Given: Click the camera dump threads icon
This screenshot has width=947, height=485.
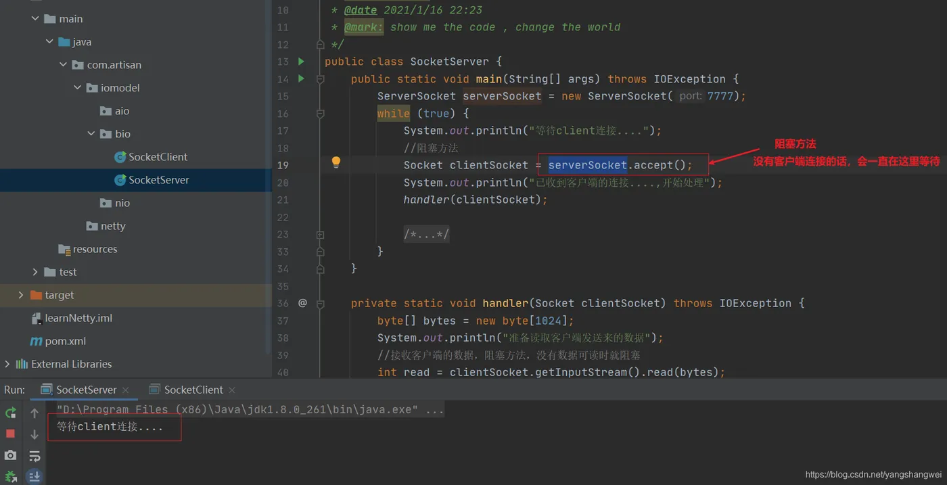Looking at the screenshot, I should pyautogui.click(x=10, y=455).
